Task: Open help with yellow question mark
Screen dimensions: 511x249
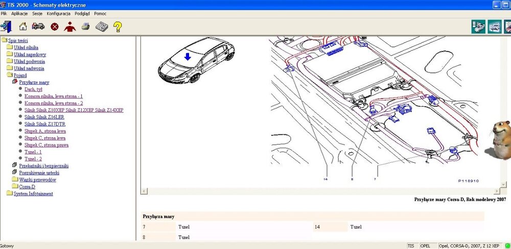Action: tap(118, 27)
